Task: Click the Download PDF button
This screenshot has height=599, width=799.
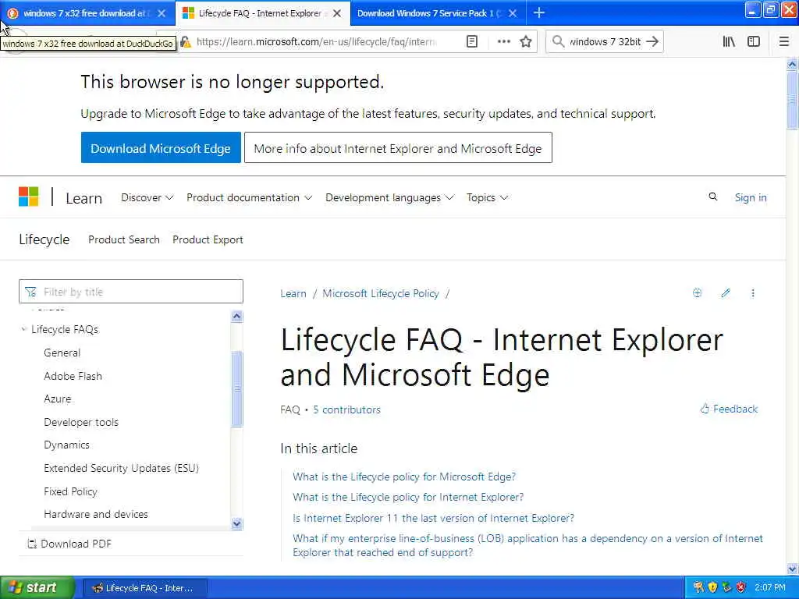Action: point(69,544)
